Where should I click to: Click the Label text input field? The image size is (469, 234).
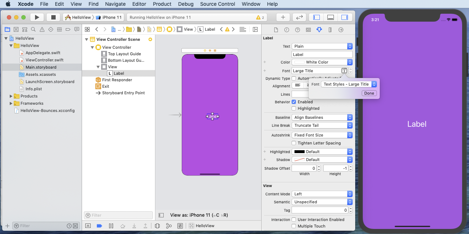coord(322,55)
